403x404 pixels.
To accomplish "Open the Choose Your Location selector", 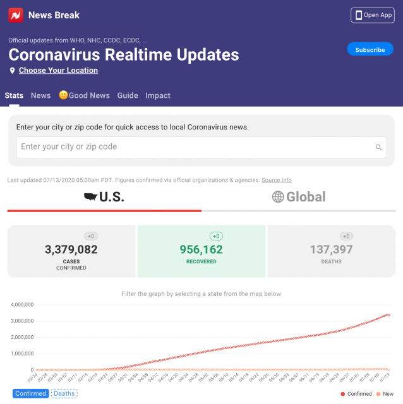I will (x=58, y=71).
